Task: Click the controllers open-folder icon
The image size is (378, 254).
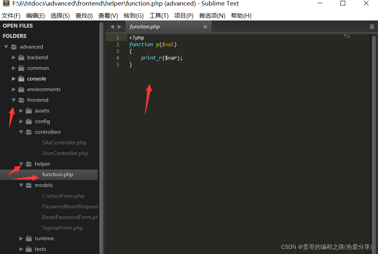Action: tap(29, 132)
